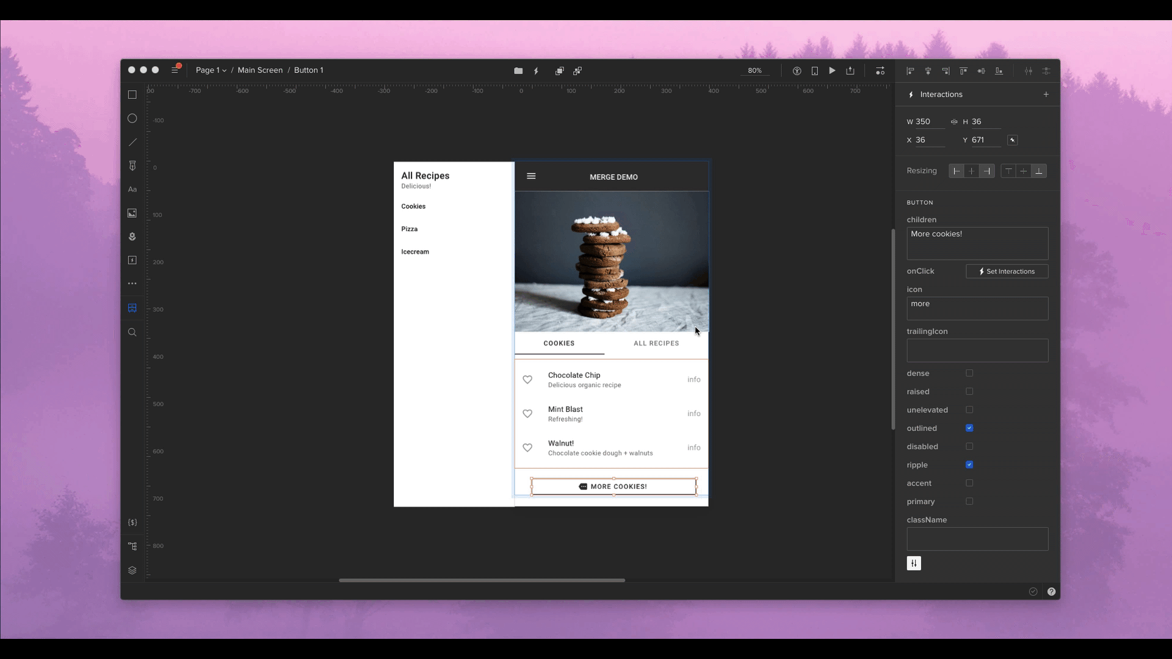Viewport: 1172px width, 659px height.
Task: Select the Ellipse tool
Action: tap(132, 118)
